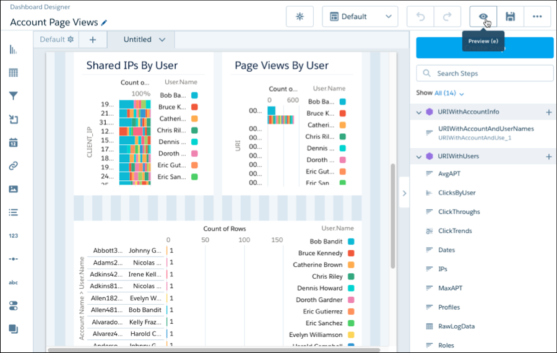Screen dimensions: 557x353
Task: Click the pencil icon to rename dashboard
Action: pyautogui.click(x=104, y=23)
